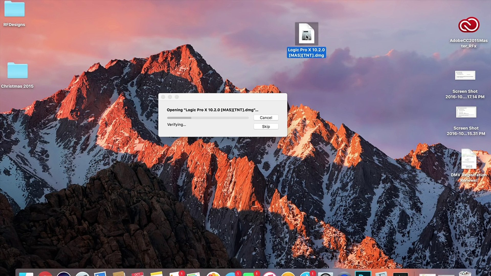Open the Trash in the dock
491x276 pixels.
pyautogui.click(x=465, y=274)
